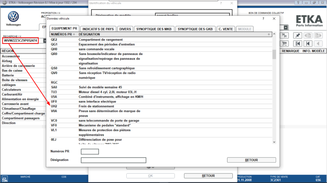Click help question mark in Données véhicule dialog
Viewport: 327px width, 183px height.
[263, 19]
